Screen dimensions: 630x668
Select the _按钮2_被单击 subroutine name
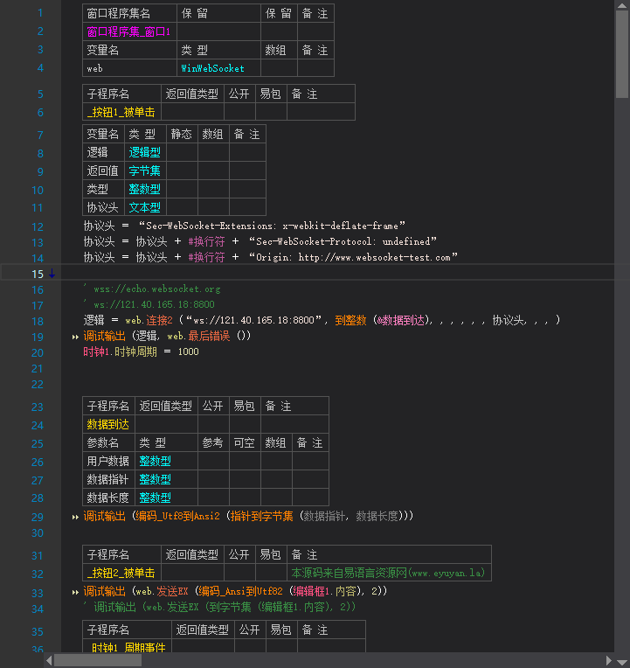121,573
